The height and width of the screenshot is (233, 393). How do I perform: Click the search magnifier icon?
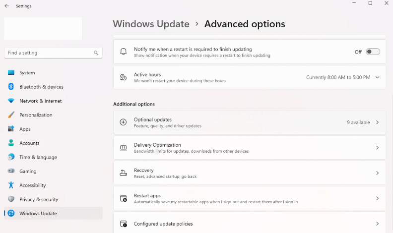pos(96,53)
